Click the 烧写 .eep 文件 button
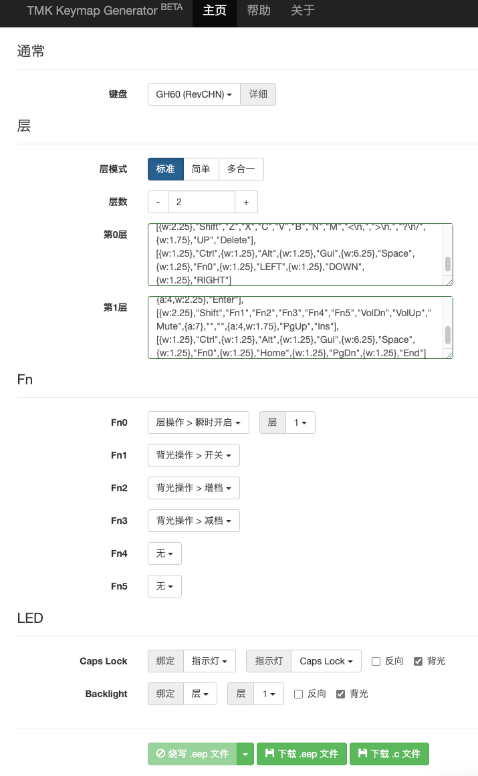478x776 pixels. coord(192,753)
